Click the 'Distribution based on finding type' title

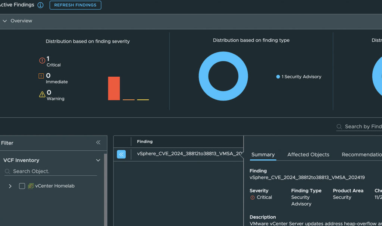[251, 40]
